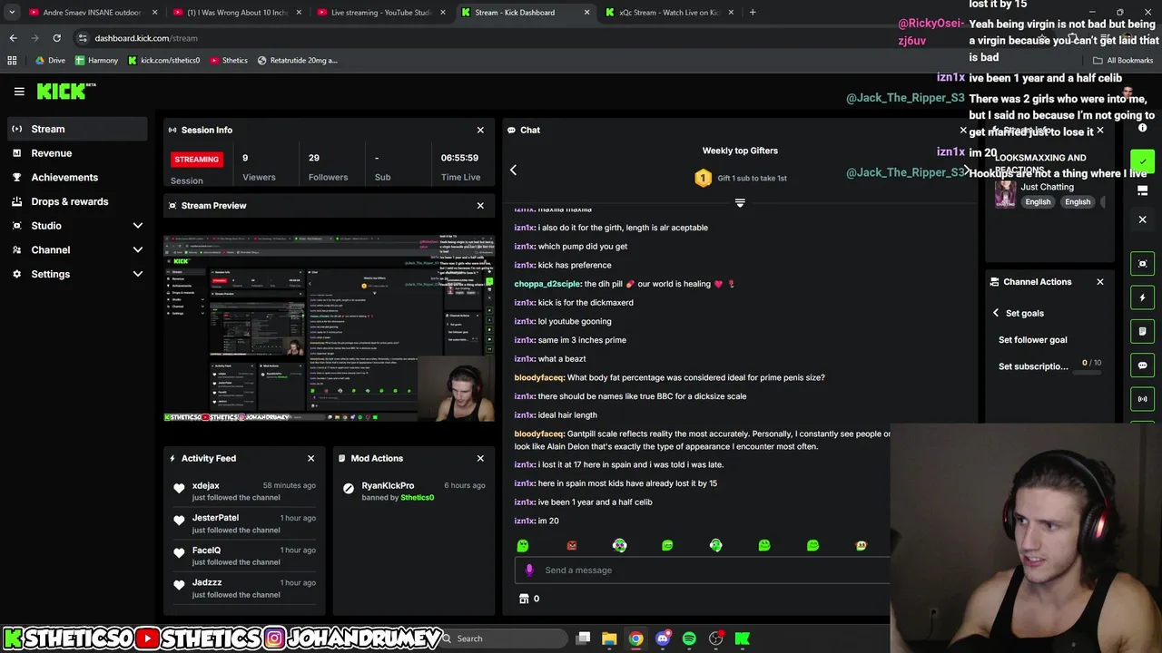The image size is (1162, 653).
Task: Open Sthetics bookmark in bookmarks bar
Action: [x=229, y=61]
